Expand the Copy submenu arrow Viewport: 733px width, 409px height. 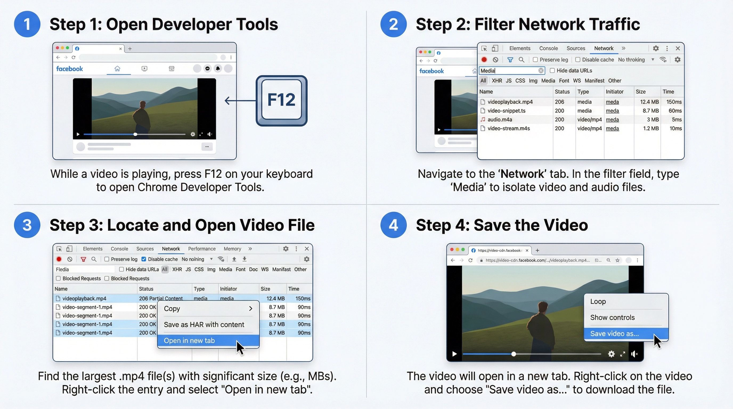[250, 309]
